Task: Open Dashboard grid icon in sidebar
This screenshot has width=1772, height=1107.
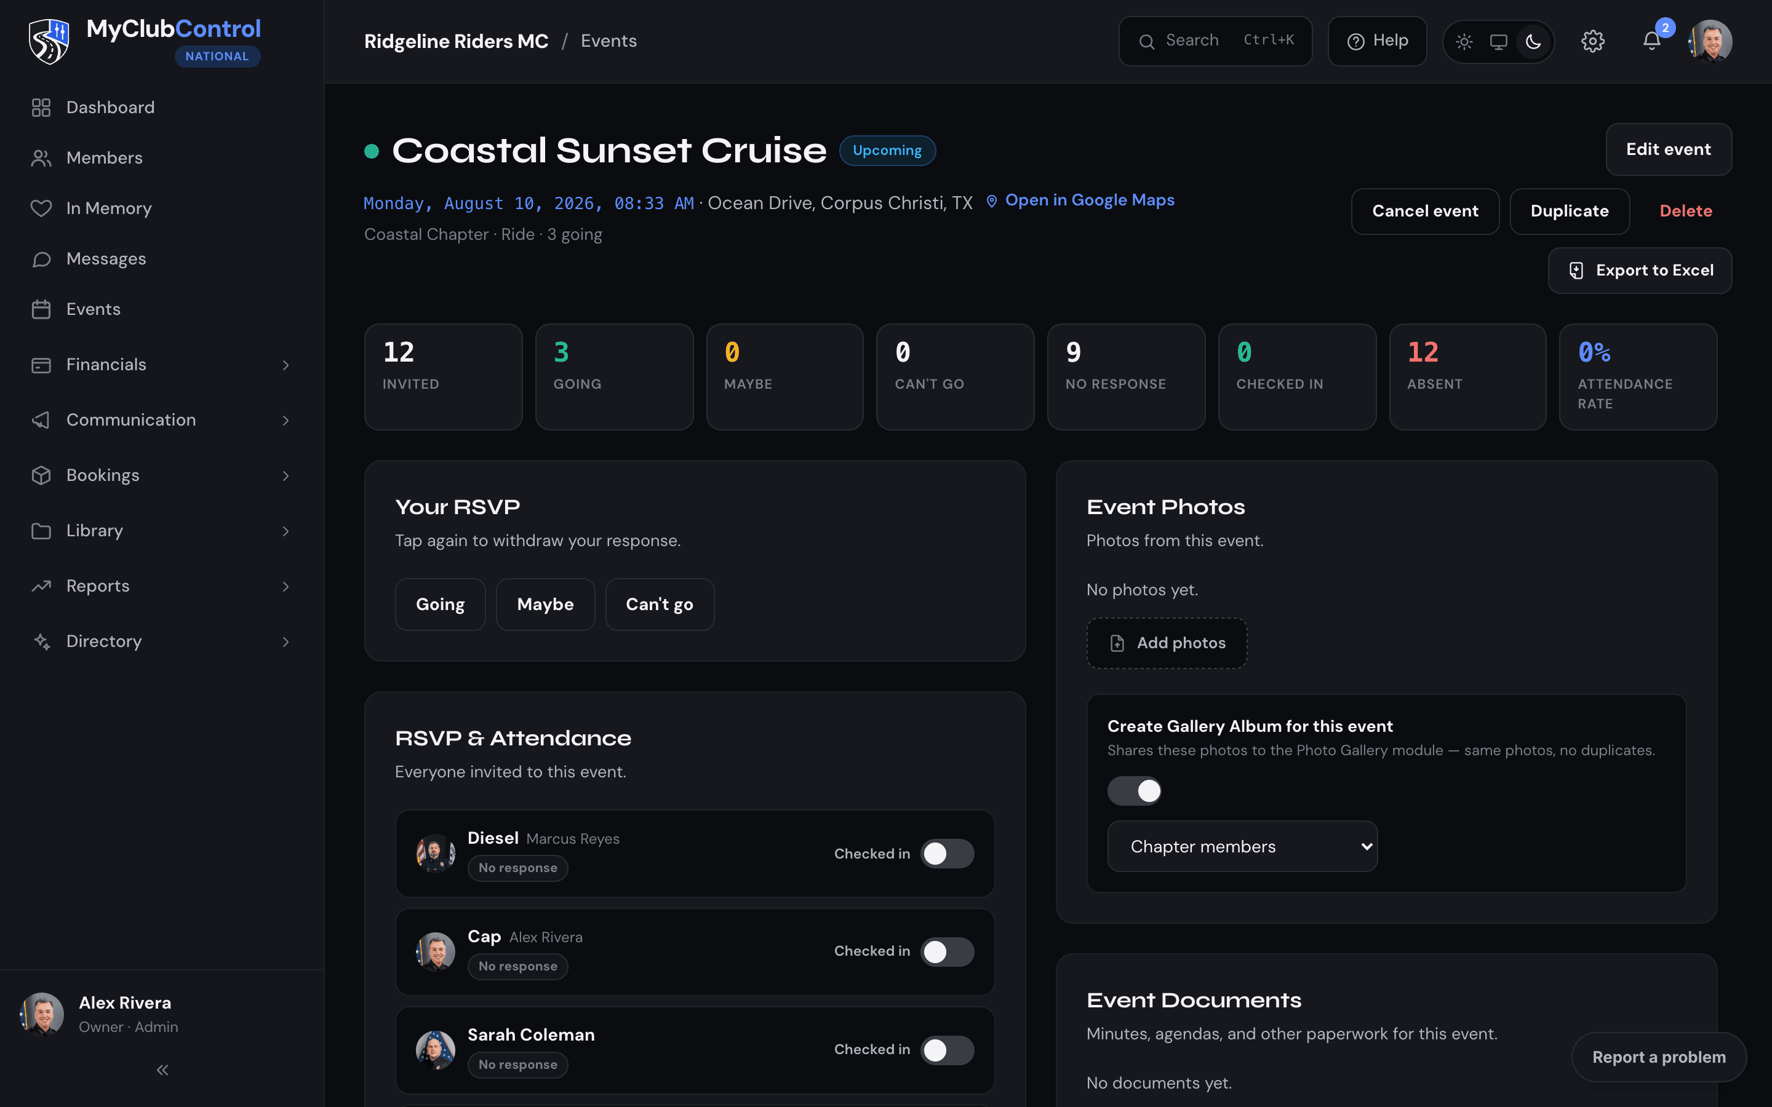Action: 41,108
